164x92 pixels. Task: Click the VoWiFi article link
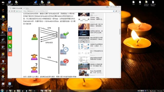tap(97, 52)
